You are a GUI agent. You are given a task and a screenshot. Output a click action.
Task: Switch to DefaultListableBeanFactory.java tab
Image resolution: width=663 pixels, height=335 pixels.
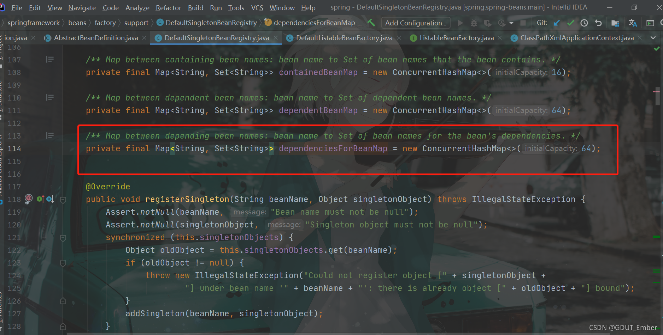point(344,38)
